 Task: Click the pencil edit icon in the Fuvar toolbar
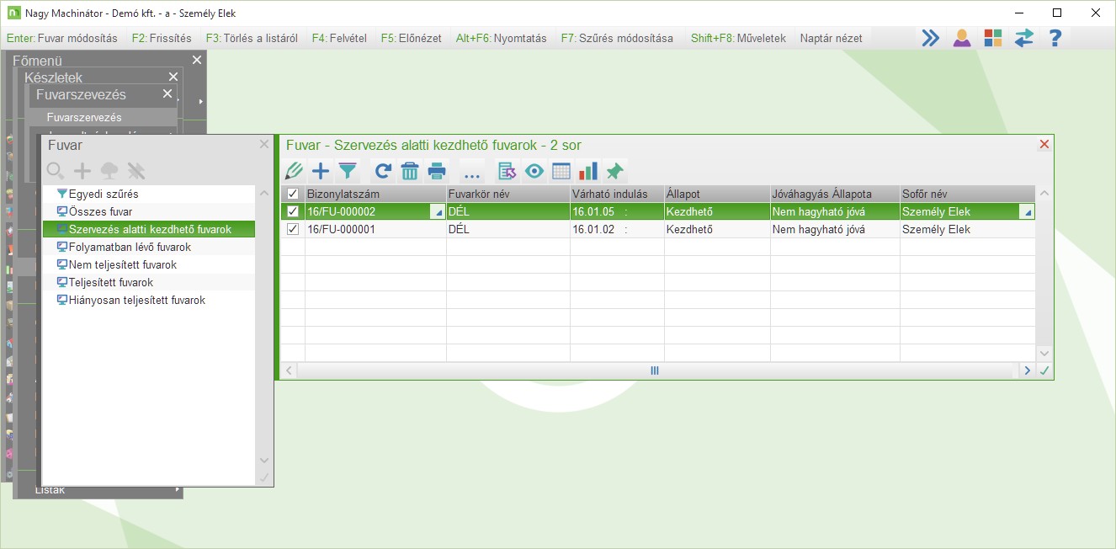293,171
